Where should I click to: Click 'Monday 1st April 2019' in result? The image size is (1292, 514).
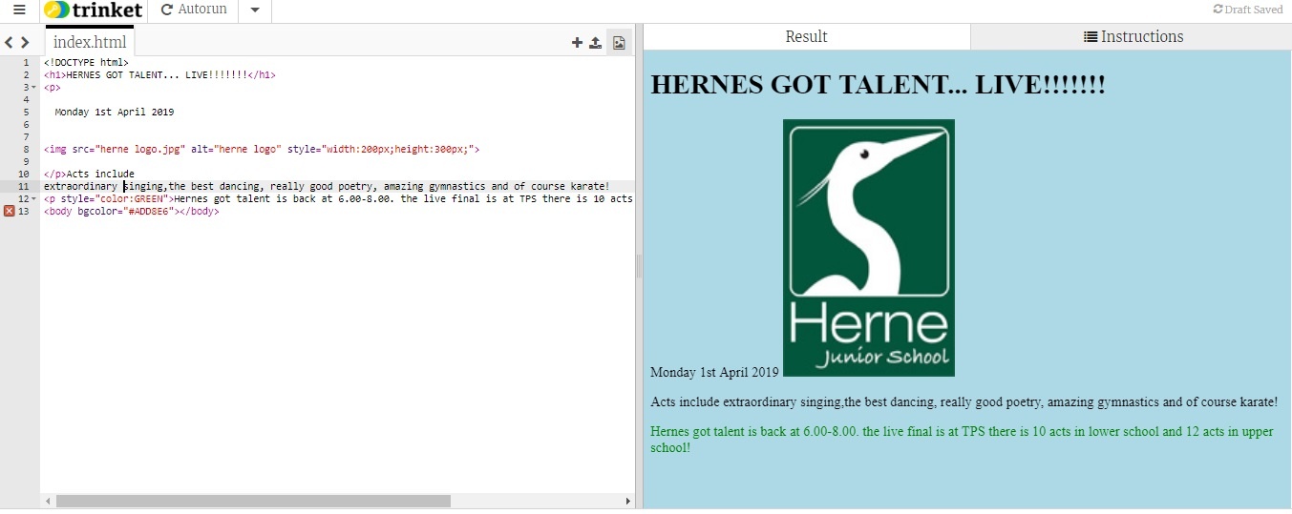pos(714,372)
